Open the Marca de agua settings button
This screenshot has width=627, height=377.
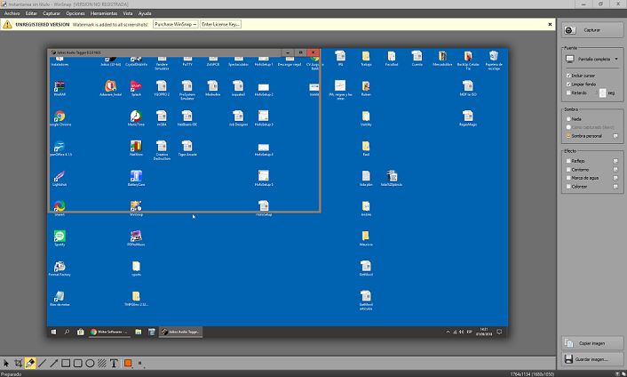tap(615, 179)
